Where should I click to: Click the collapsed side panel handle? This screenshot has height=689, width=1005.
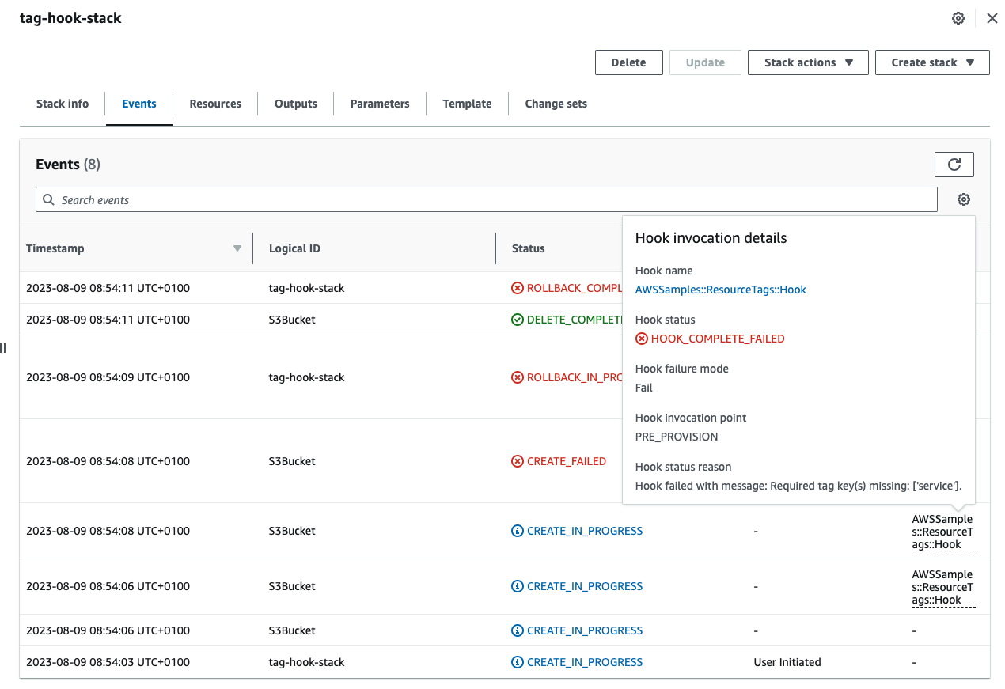[x=3, y=348]
